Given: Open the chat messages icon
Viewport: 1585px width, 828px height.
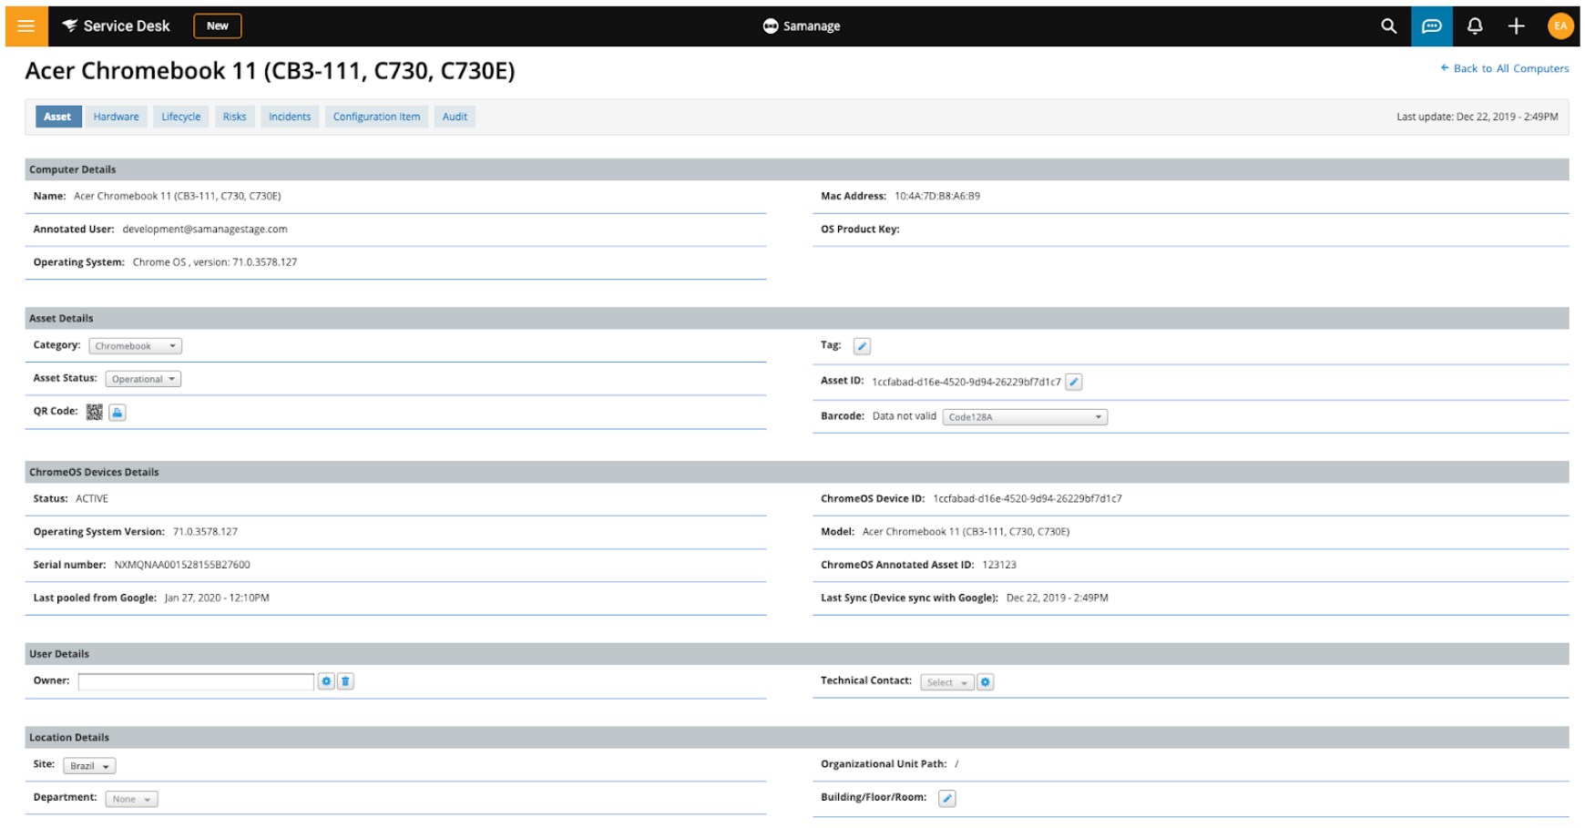Looking at the screenshot, I should point(1432,26).
